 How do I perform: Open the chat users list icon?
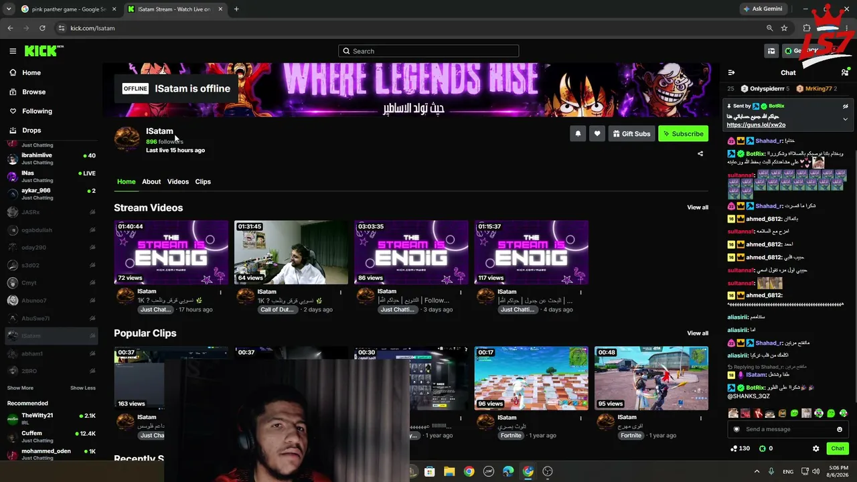(845, 72)
